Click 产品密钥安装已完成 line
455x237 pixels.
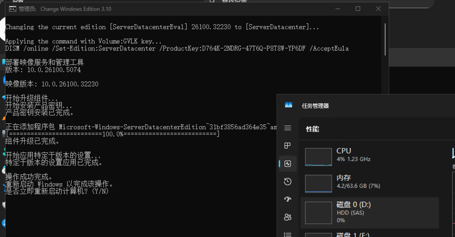[x=40, y=112]
